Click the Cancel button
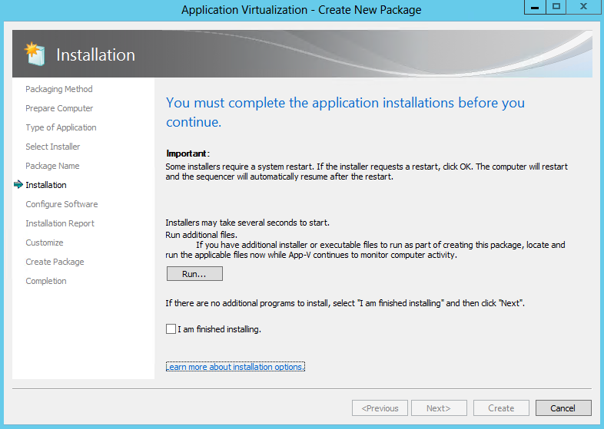Screen dimensions: 604x429 563,408
